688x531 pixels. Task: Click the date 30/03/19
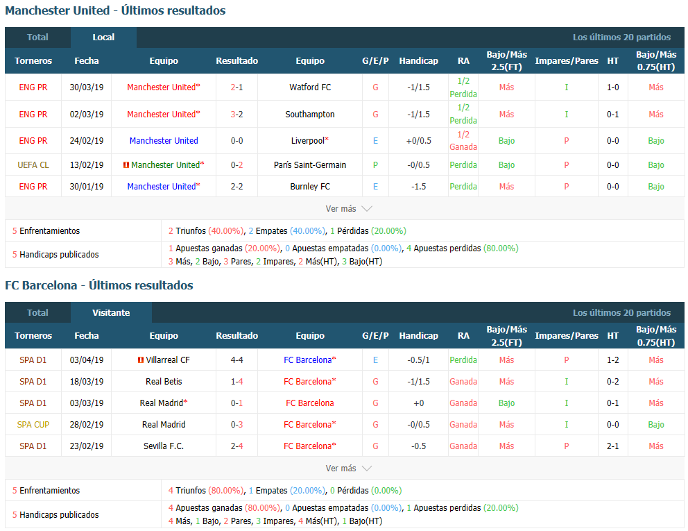pyautogui.click(x=87, y=87)
